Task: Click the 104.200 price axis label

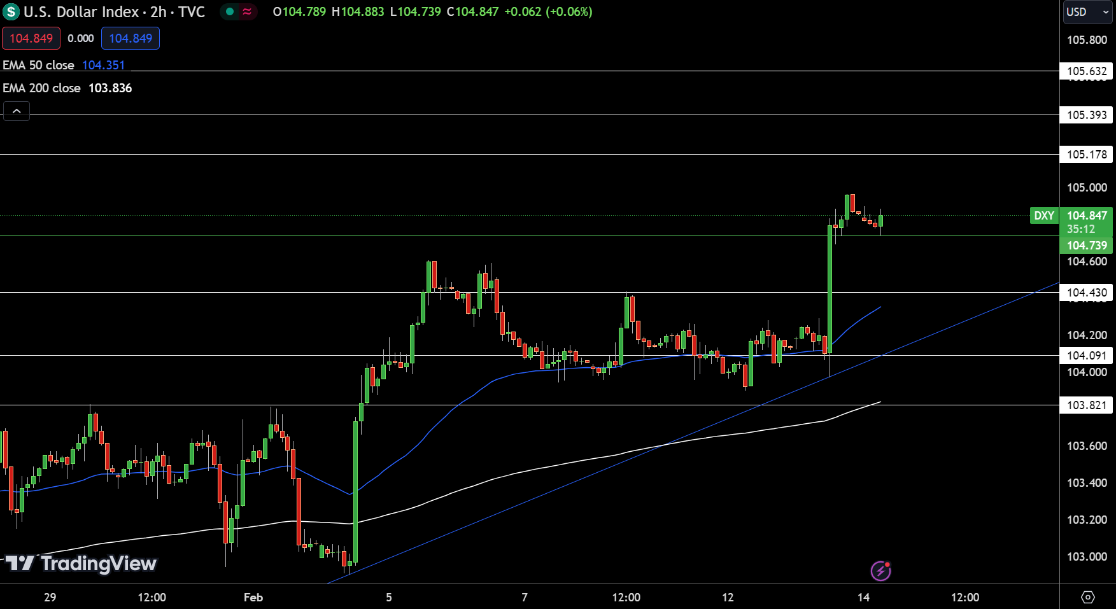Action: click(1087, 335)
